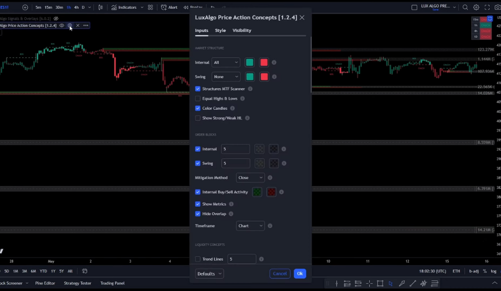
Task: Open the go-to-date calendar icon
Action: pos(85,271)
